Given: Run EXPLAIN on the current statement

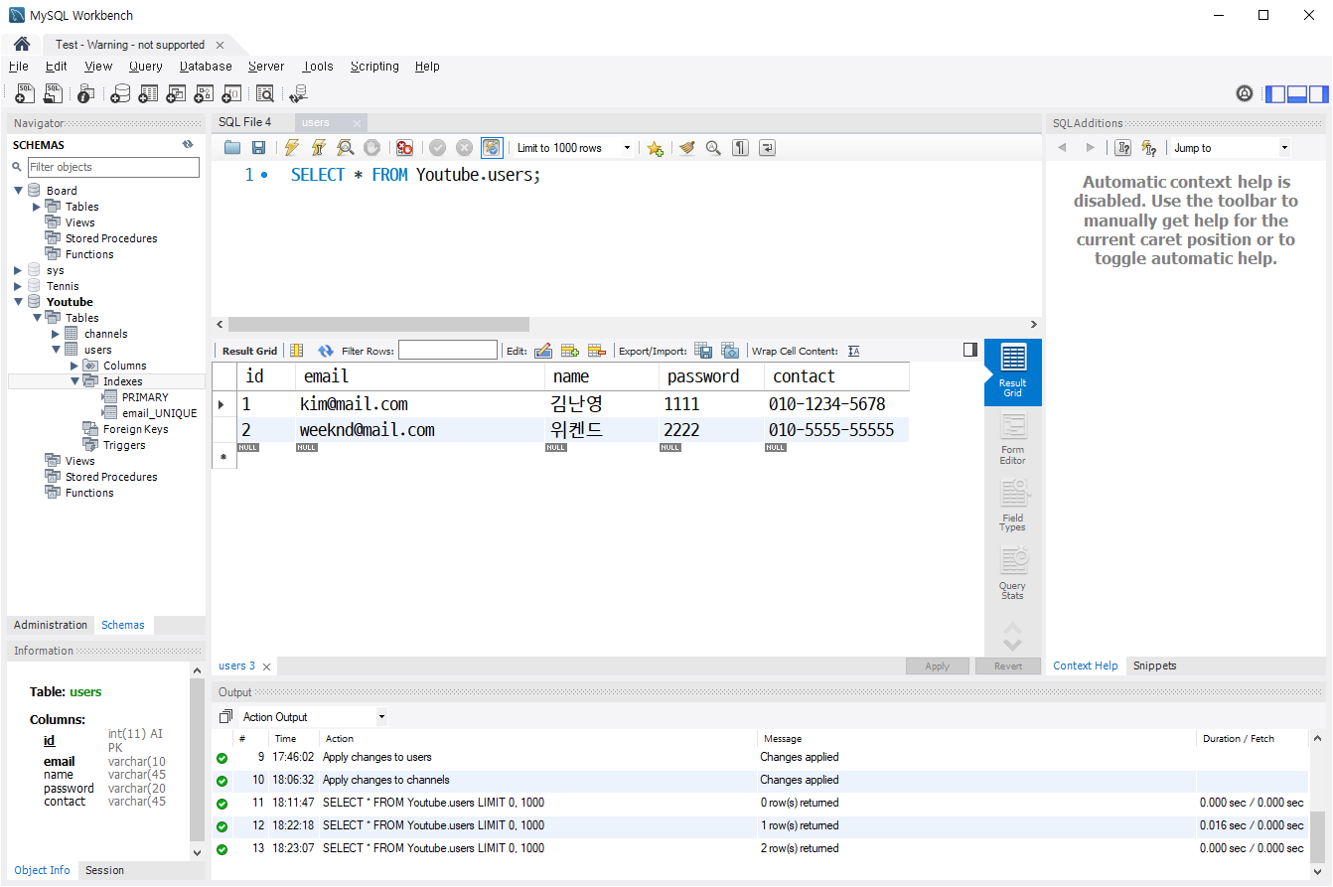Looking at the screenshot, I should tap(345, 148).
